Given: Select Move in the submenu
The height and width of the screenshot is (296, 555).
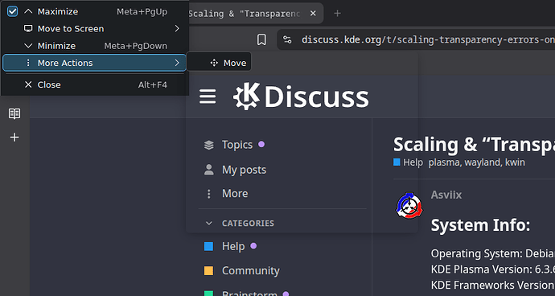Looking at the screenshot, I should click(219, 63).
